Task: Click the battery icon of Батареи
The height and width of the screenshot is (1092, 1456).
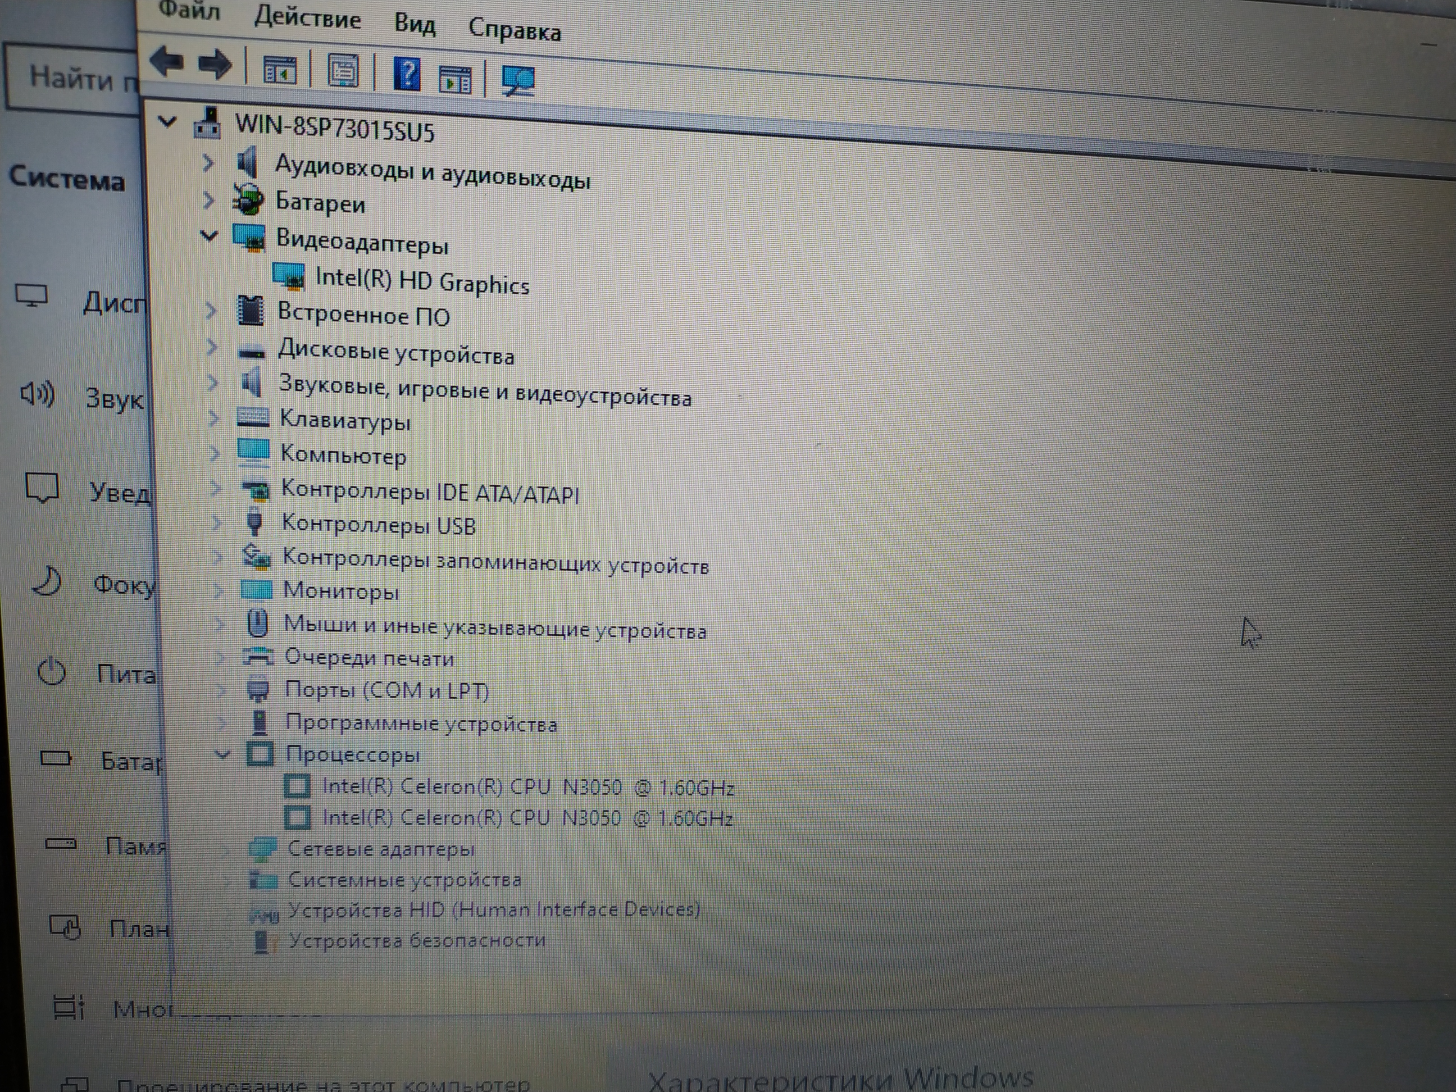Action: [x=248, y=200]
